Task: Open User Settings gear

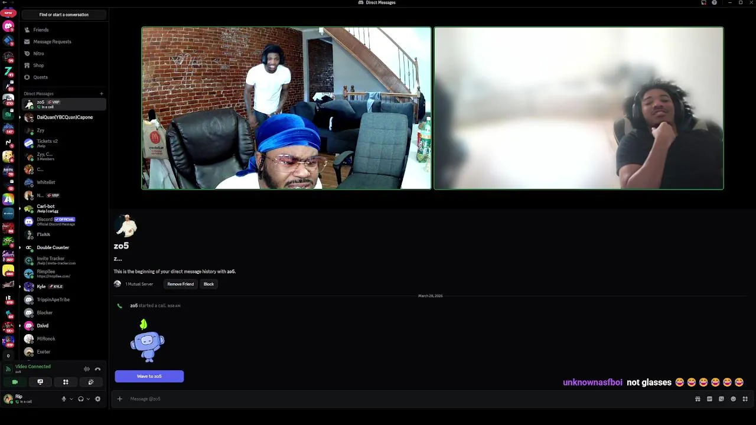Action: pos(97,399)
